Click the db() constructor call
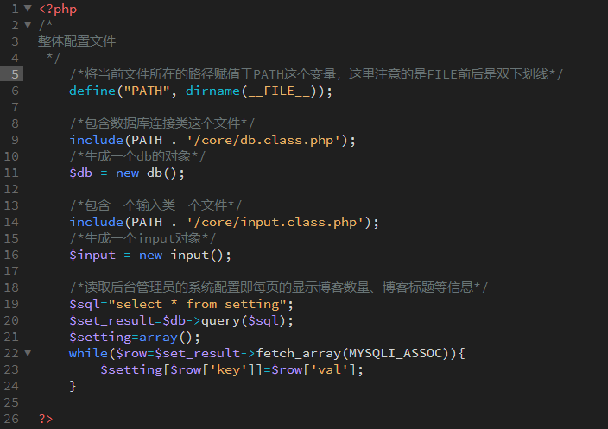 [162, 173]
